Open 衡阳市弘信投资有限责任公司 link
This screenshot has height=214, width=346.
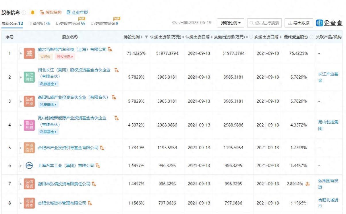point(64,184)
